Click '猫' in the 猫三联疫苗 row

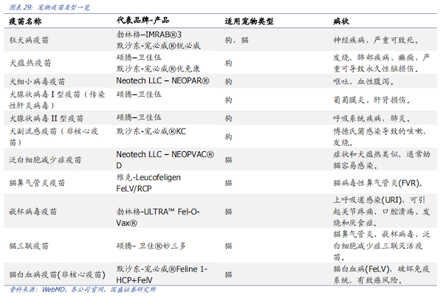(228, 246)
